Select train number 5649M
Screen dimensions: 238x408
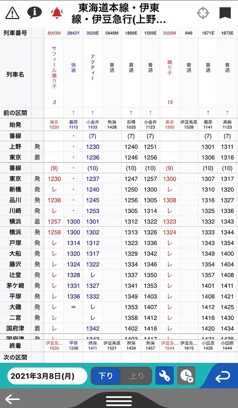[x=112, y=33]
